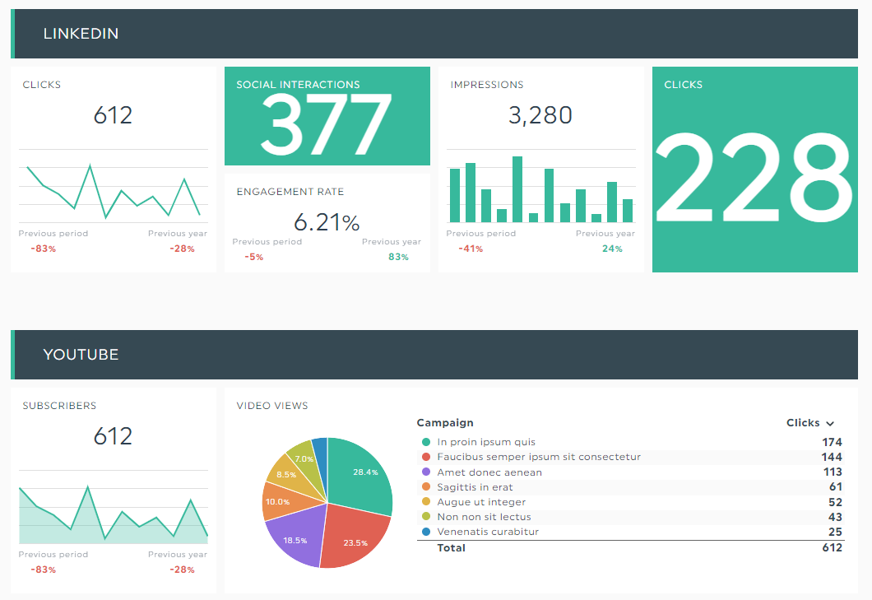
Task: Click blue dot for Venenatis curabitur
Action: (x=426, y=532)
